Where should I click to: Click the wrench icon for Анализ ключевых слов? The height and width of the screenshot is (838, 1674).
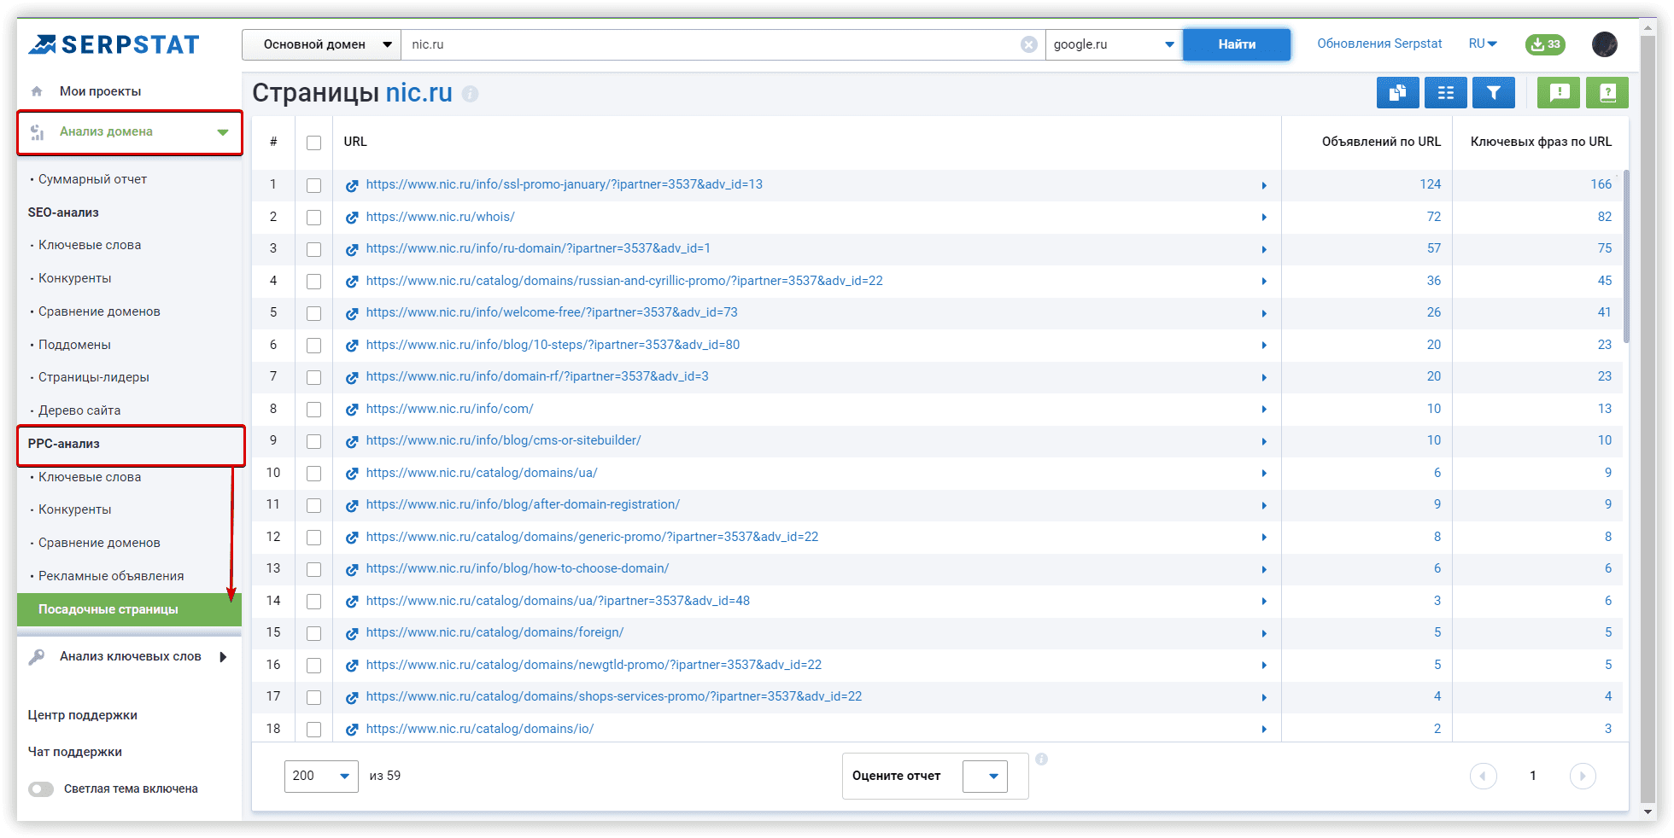[x=37, y=657]
